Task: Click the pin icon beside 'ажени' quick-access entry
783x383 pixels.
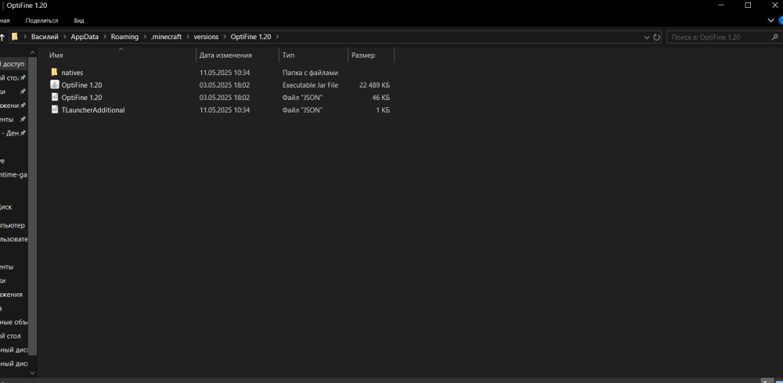Action: pos(23,106)
